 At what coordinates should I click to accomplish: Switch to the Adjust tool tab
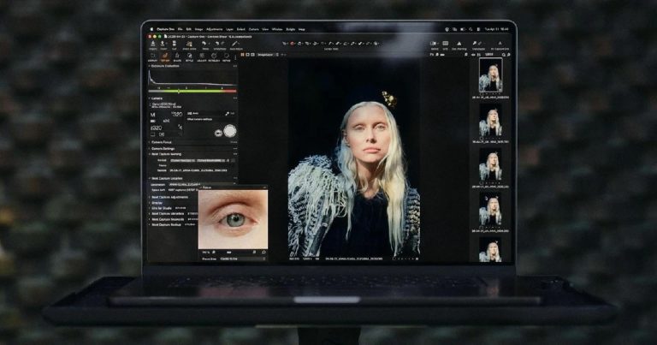202,57
